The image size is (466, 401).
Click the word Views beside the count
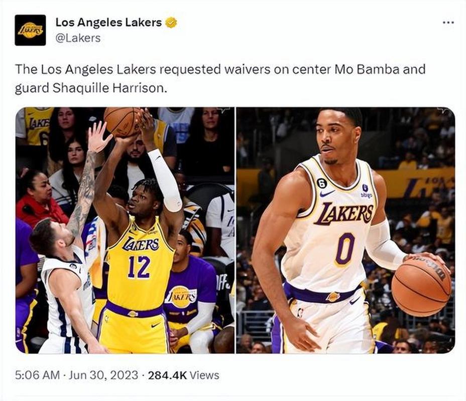(204, 375)
